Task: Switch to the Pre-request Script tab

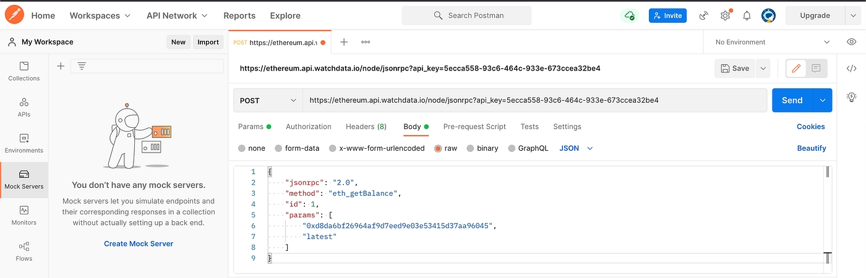Action: click(x=474, y=127)
